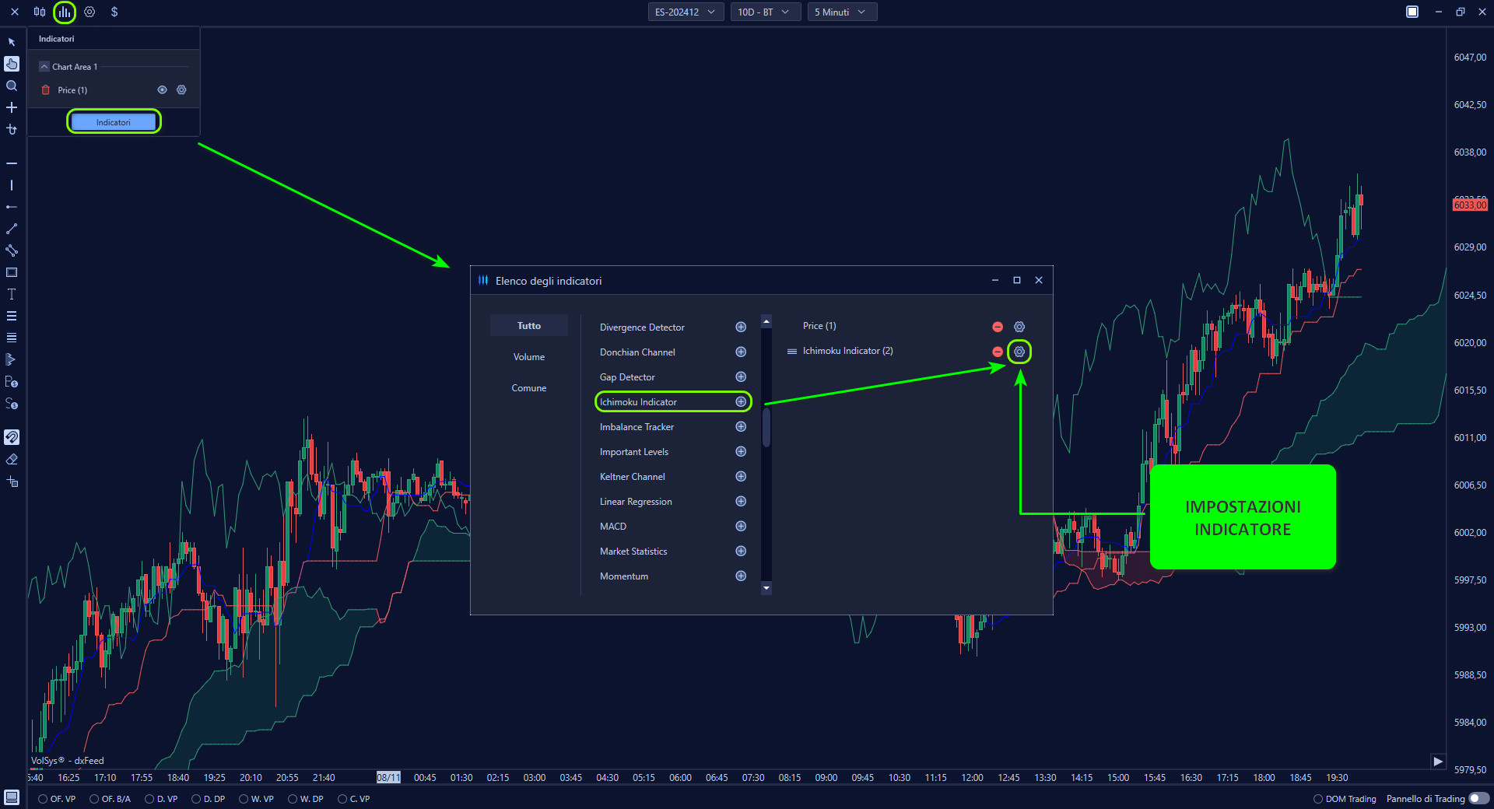Select the Comune category tab
This screenshot has height=809, width=1494.
click(529, 388)
